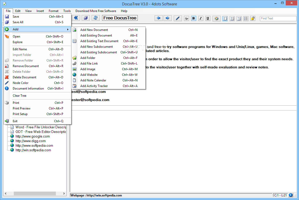
Task: Click the double-chevron collapse toolbar icon
Action: click(76, 18)
